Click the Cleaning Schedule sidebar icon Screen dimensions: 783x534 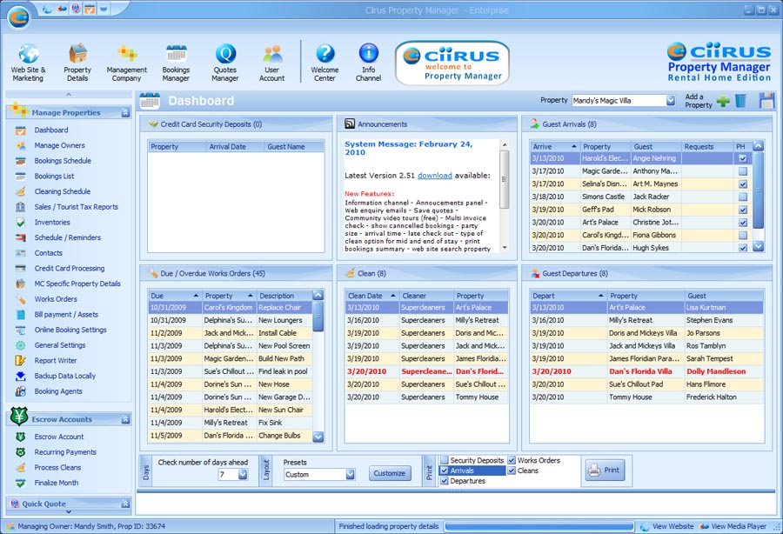[x=21, y=191]
